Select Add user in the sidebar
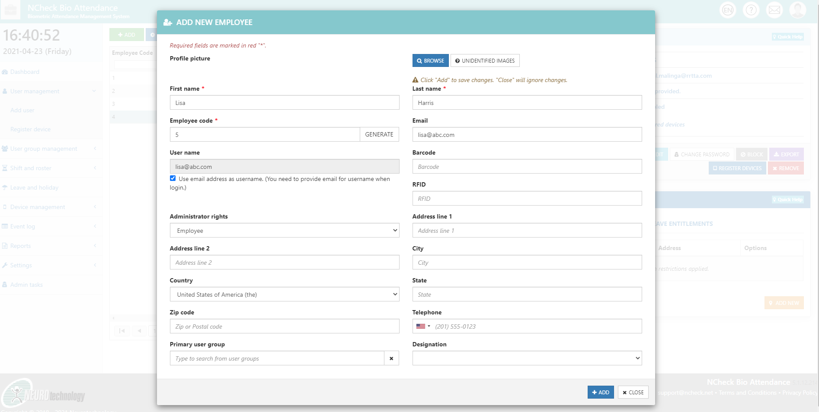The width and height of the screenshot is (819, 412). (22, 110)
